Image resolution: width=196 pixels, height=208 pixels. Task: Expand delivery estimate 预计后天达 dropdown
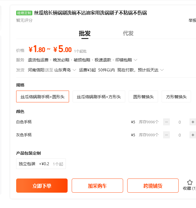tap(162, 70)
